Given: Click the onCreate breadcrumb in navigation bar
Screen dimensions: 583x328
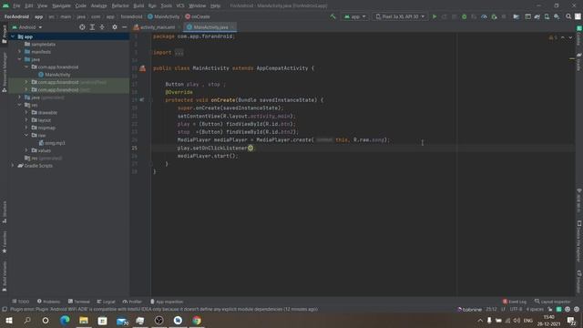Looking at the screenshot, I should click(198, 16).
